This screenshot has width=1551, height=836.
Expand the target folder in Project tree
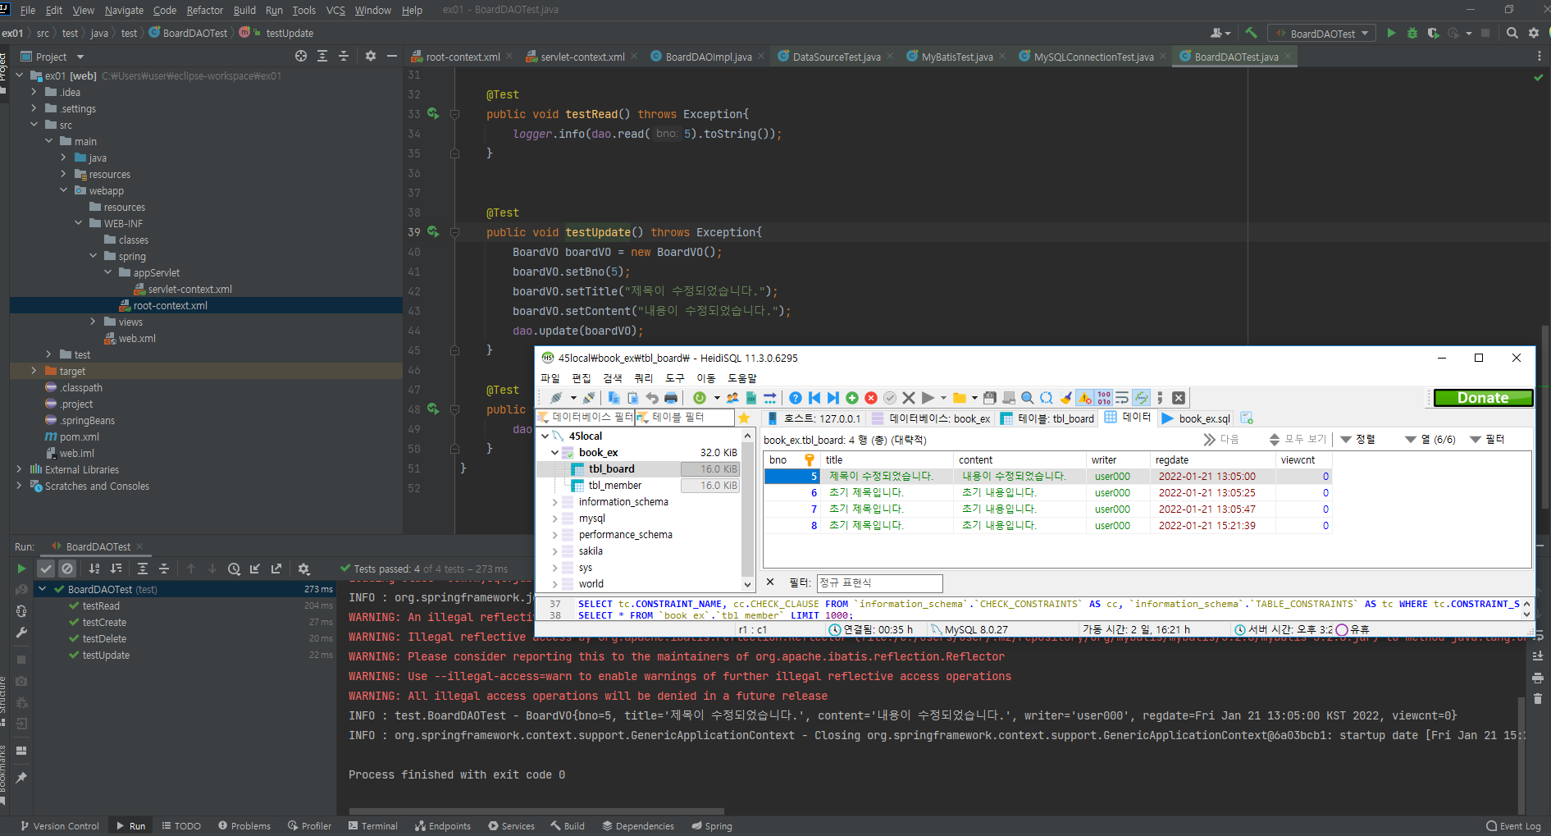coord(34,371)
